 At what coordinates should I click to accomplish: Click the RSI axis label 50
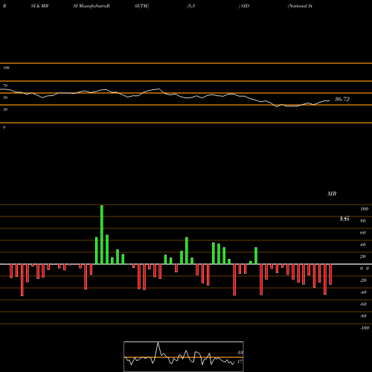pos(5,97)
